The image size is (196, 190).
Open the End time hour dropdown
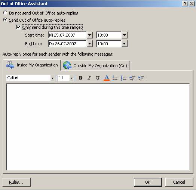pyautogui.click(x=125, y=44)
